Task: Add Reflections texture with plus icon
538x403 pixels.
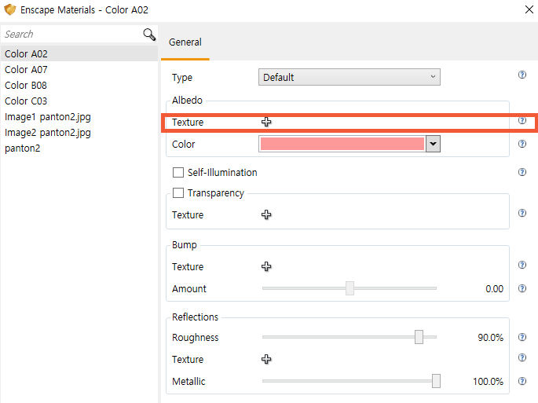Action: [266, 359]
